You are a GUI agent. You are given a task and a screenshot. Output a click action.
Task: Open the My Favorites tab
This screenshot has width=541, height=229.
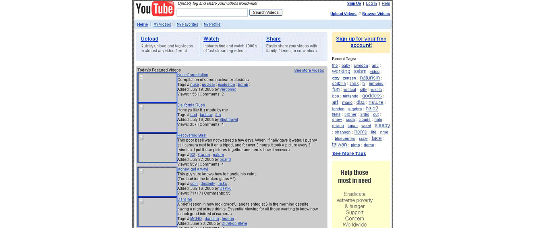tap(187, 25)
